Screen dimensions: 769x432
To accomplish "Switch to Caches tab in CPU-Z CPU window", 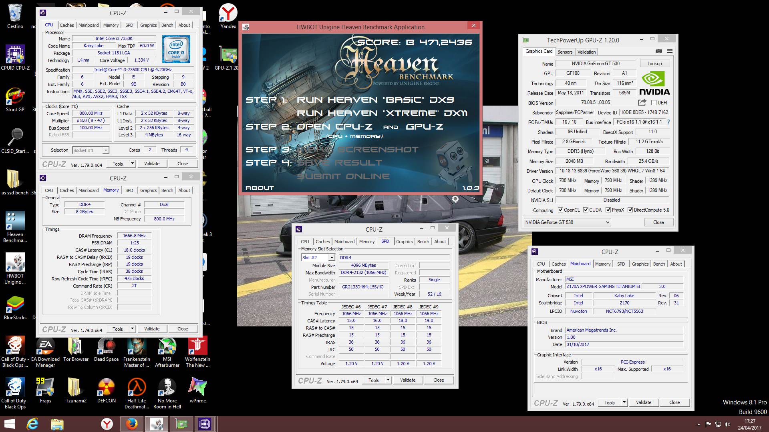I will 67,25.
